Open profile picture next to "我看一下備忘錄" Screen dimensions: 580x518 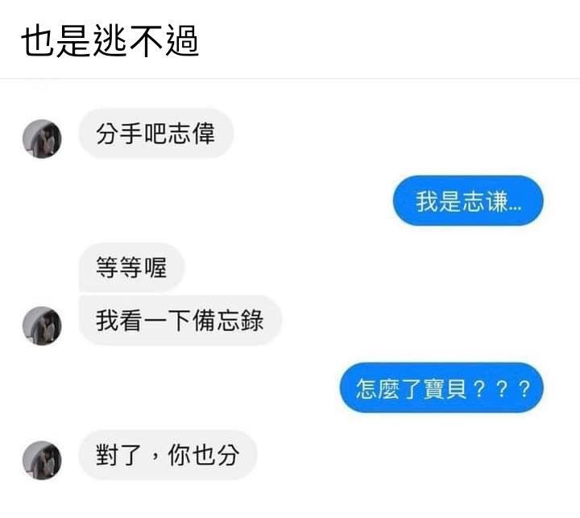(x=42, y=325)
